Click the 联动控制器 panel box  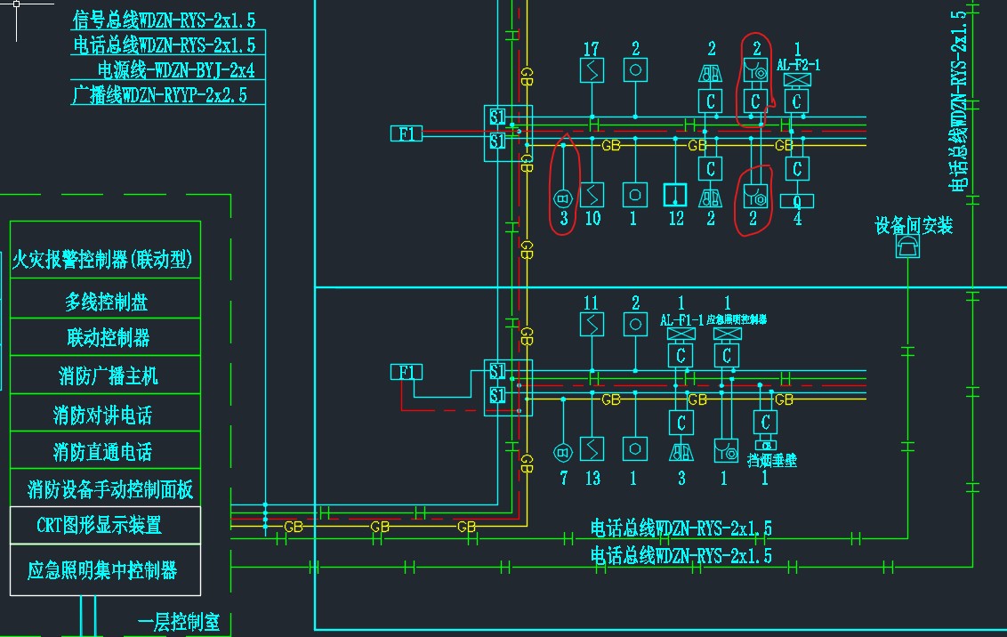105,337
